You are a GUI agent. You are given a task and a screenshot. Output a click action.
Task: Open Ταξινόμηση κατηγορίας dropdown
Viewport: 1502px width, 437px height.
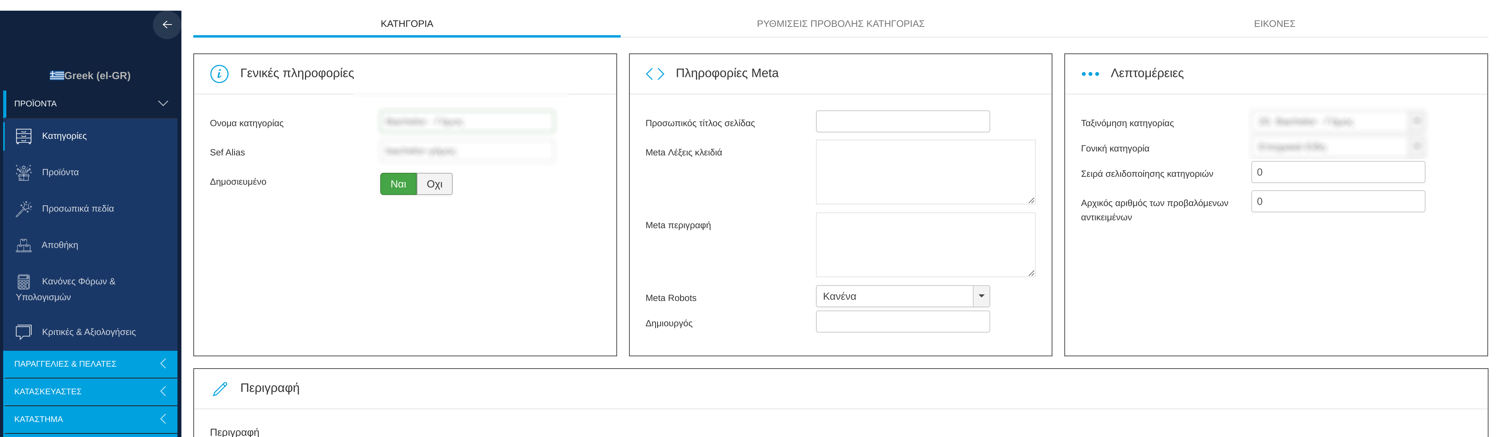[1338, 121]
